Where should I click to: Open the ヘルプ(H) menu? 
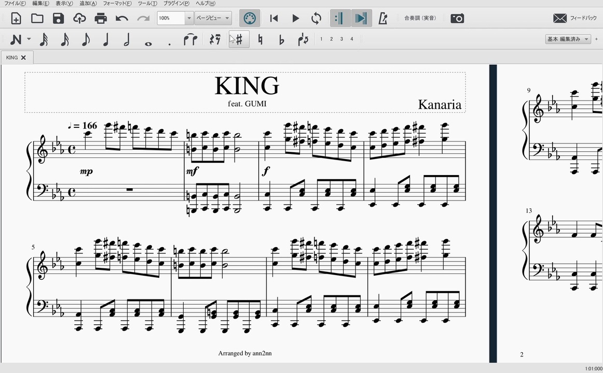pos(205,4)
